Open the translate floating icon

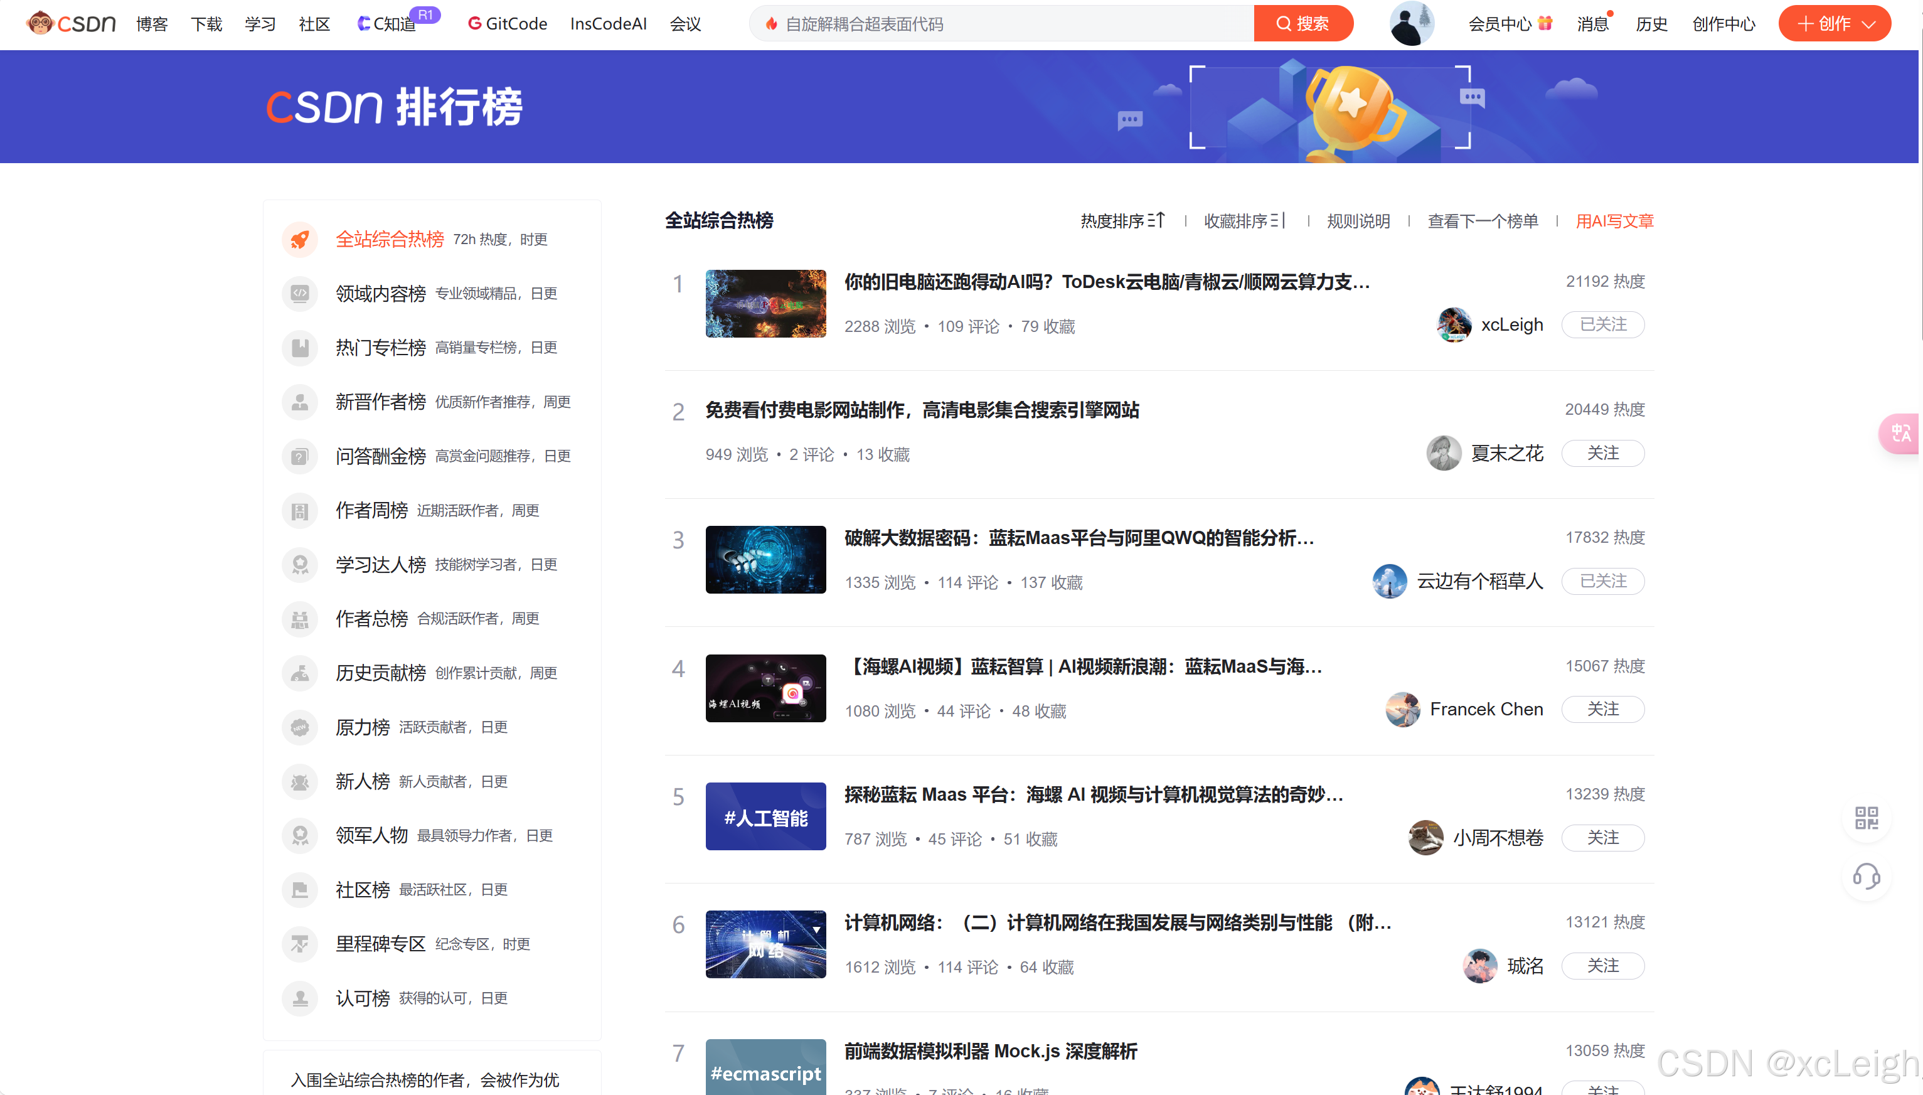point(1900,433)
